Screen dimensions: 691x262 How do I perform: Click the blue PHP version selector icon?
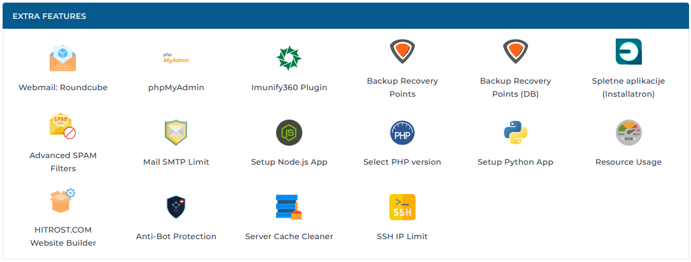pos(402,133)
